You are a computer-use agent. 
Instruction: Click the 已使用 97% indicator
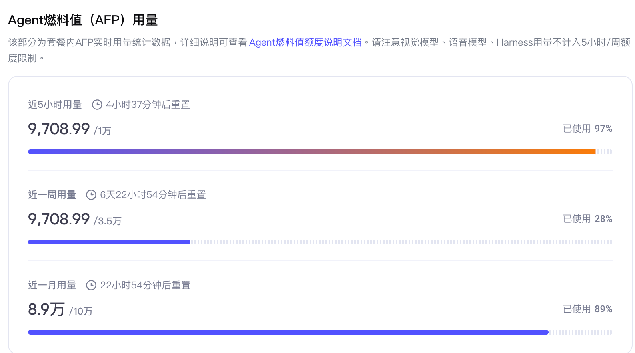[x=587, y=129]
